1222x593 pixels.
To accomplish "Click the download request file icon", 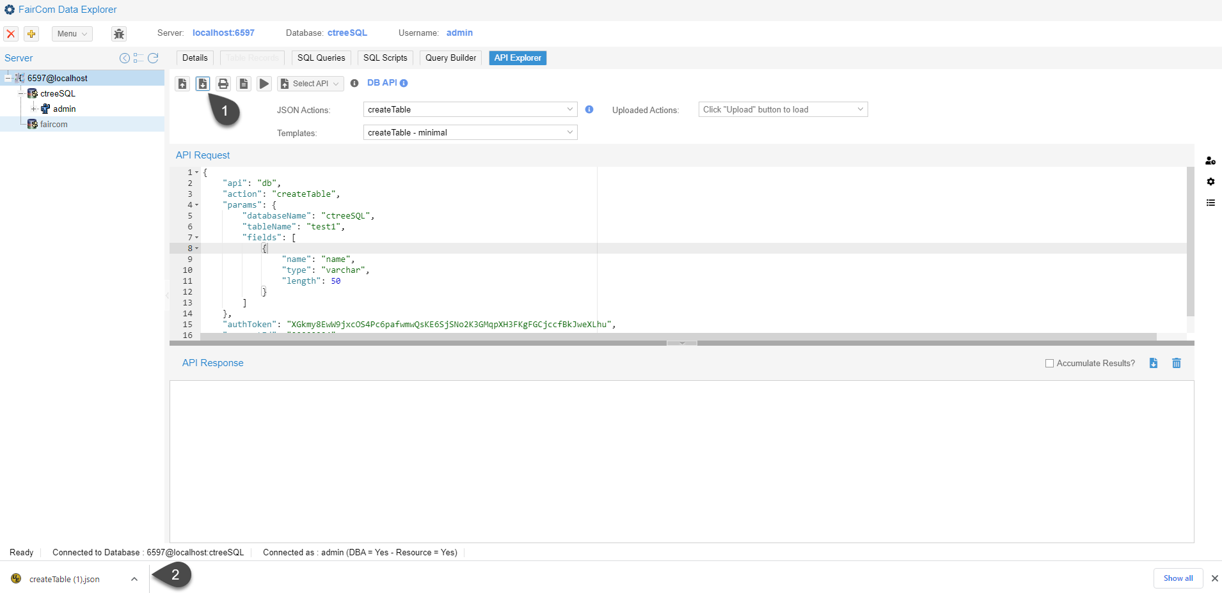I will (x=203, y=84).
